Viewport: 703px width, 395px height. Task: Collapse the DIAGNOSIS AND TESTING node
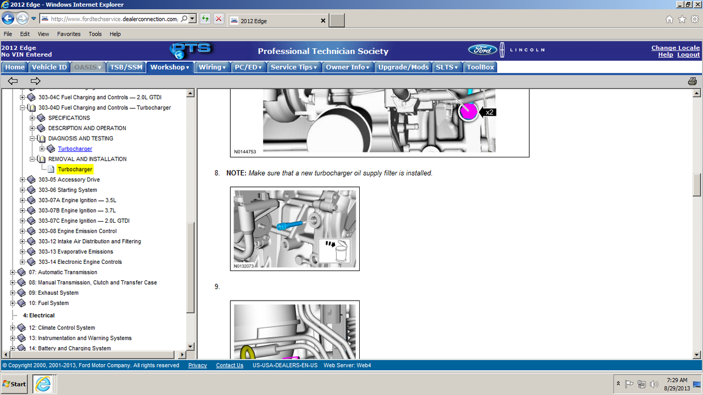(x=32, y=138)
